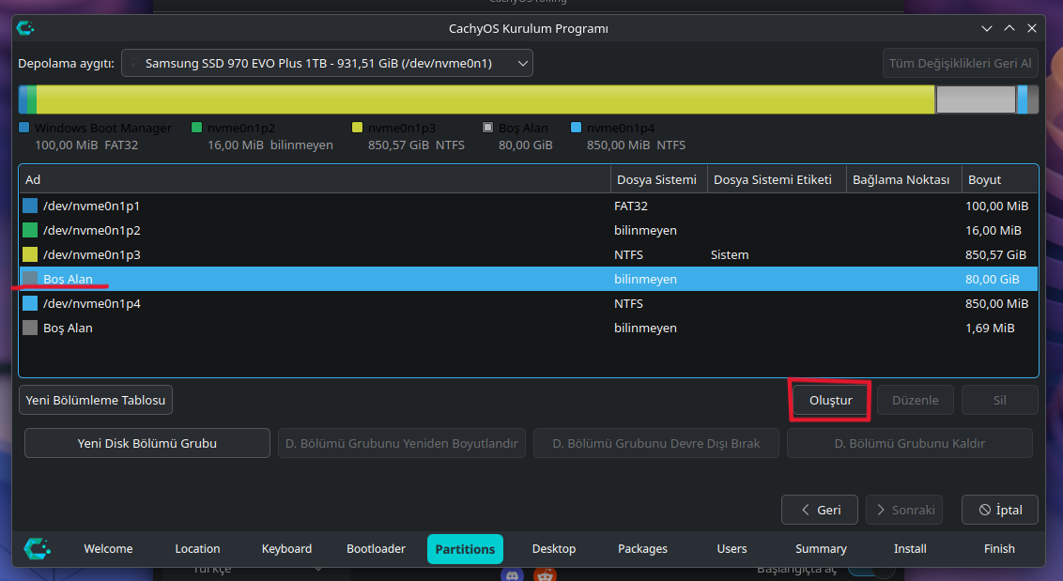Viewport: 1063px width, 581px height.
Task: Open the Summary step
Action: pyautogui.click(x=821, y=548)
